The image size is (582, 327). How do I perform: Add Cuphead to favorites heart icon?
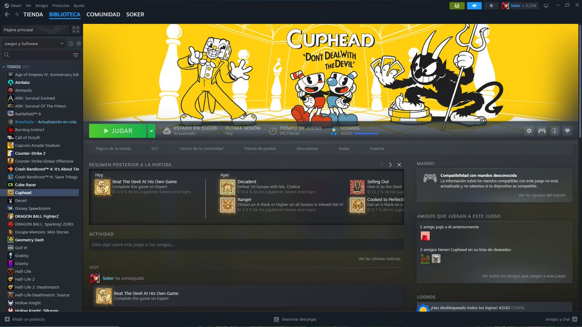click(567, 131)
